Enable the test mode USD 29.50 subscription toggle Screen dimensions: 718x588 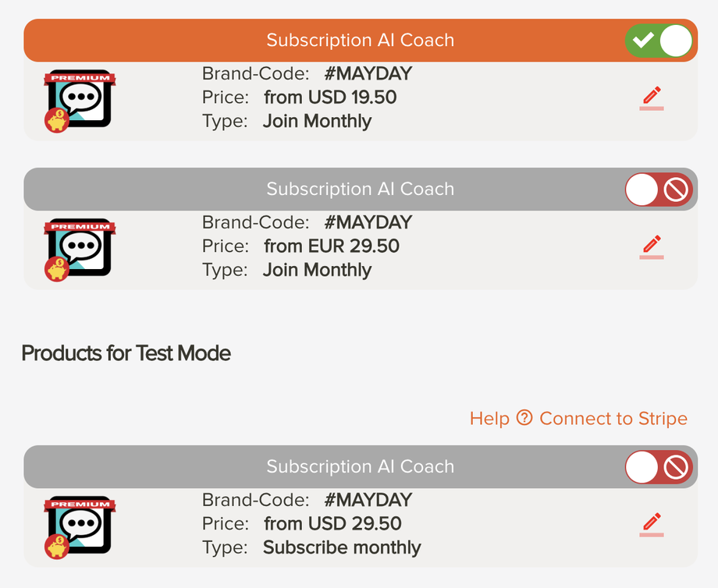point(659,467)
